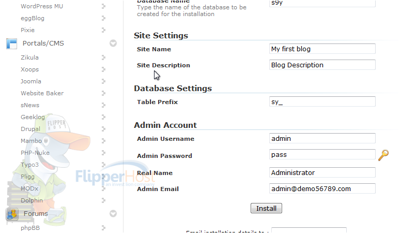Viewport: 401px width, 233px height.
Task: Open Website Baker arrow icon
Action: coord(103,93)
